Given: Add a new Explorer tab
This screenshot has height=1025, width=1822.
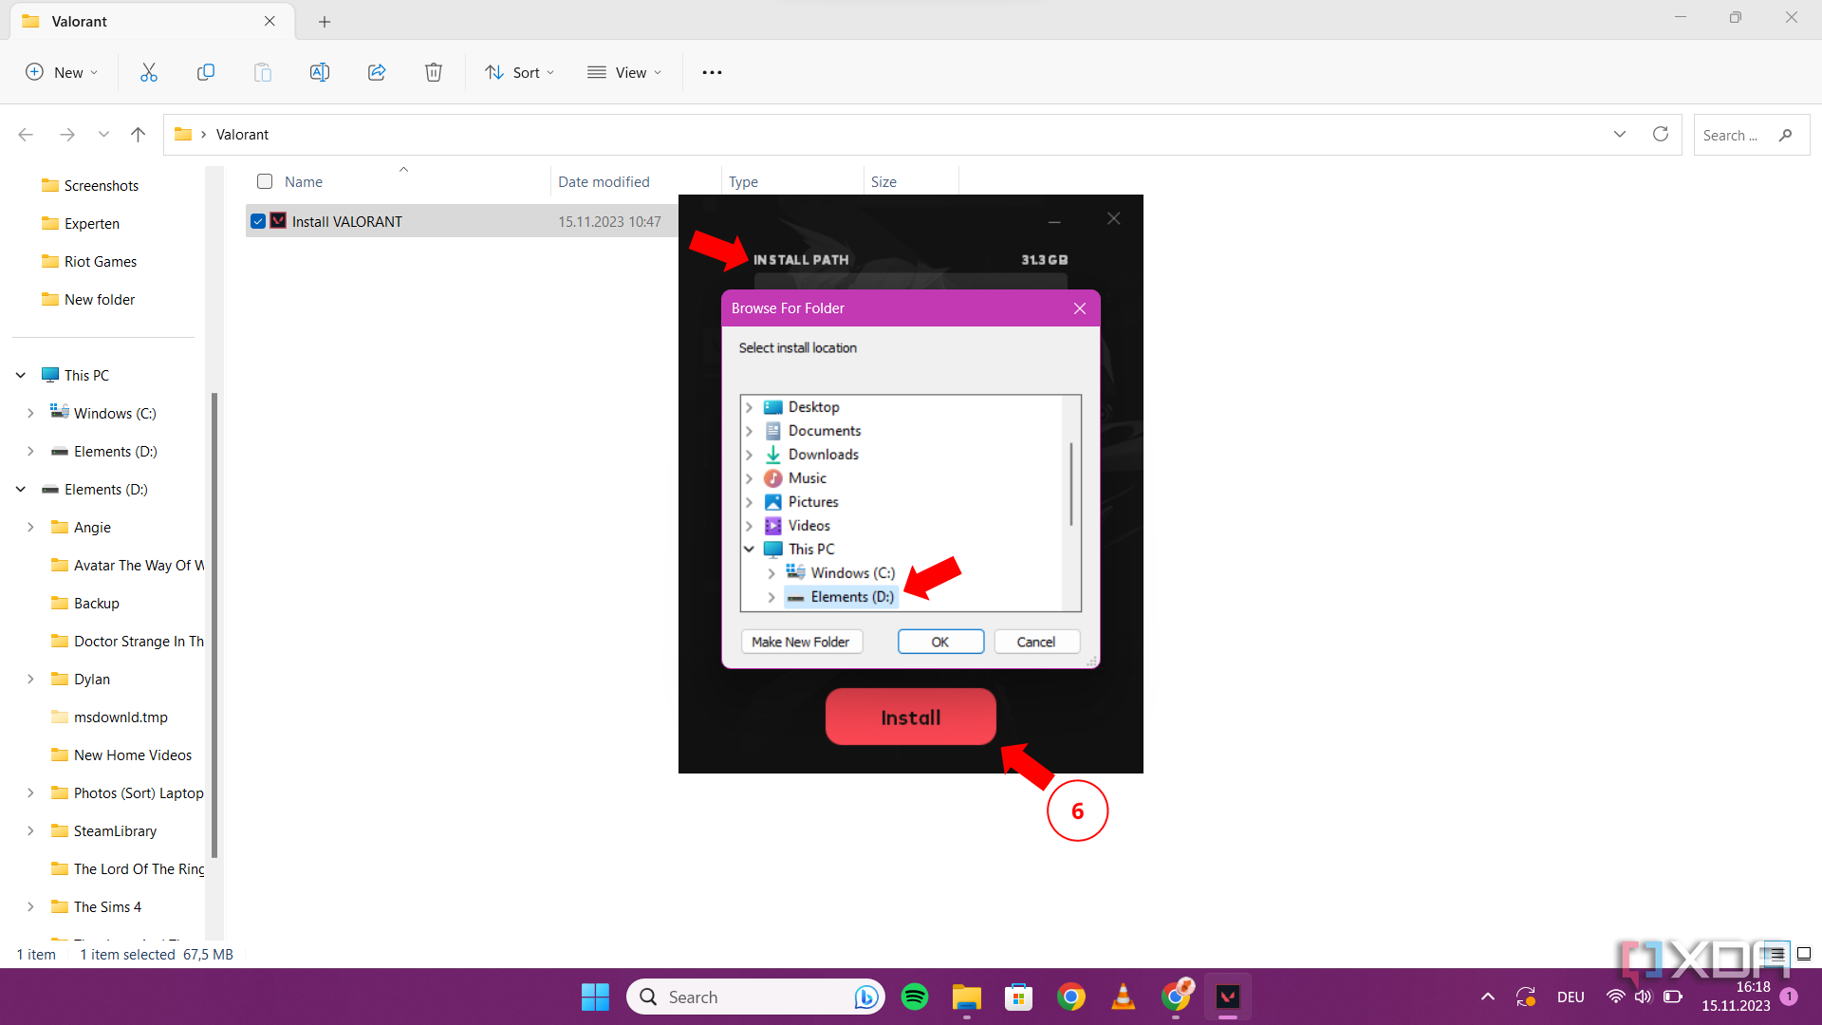Looking at the screenshot, I should point(325,21).
